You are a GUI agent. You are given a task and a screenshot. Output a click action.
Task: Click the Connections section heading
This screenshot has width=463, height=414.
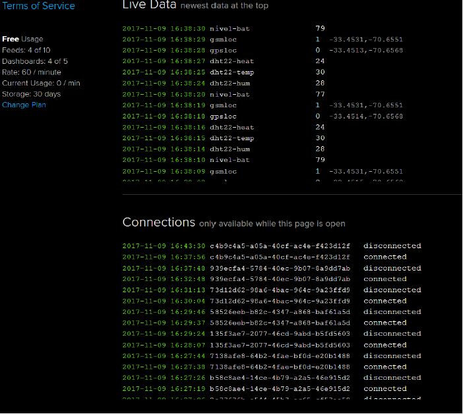click(x=159, y=222)
